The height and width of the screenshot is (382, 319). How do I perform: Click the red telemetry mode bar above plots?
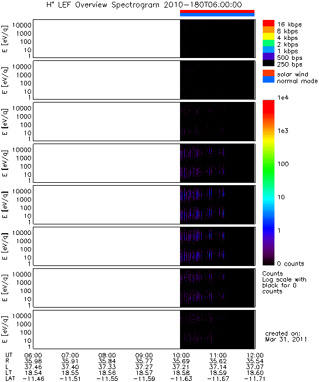218,12
